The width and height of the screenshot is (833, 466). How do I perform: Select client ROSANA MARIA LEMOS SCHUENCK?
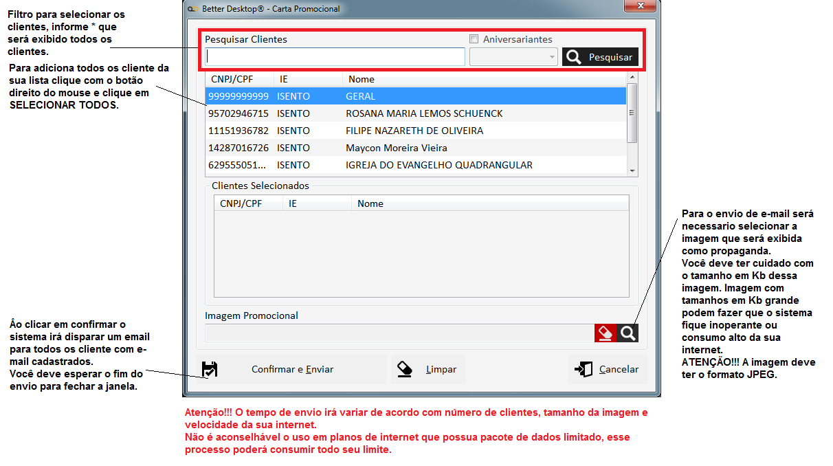[x=415, y=113]
